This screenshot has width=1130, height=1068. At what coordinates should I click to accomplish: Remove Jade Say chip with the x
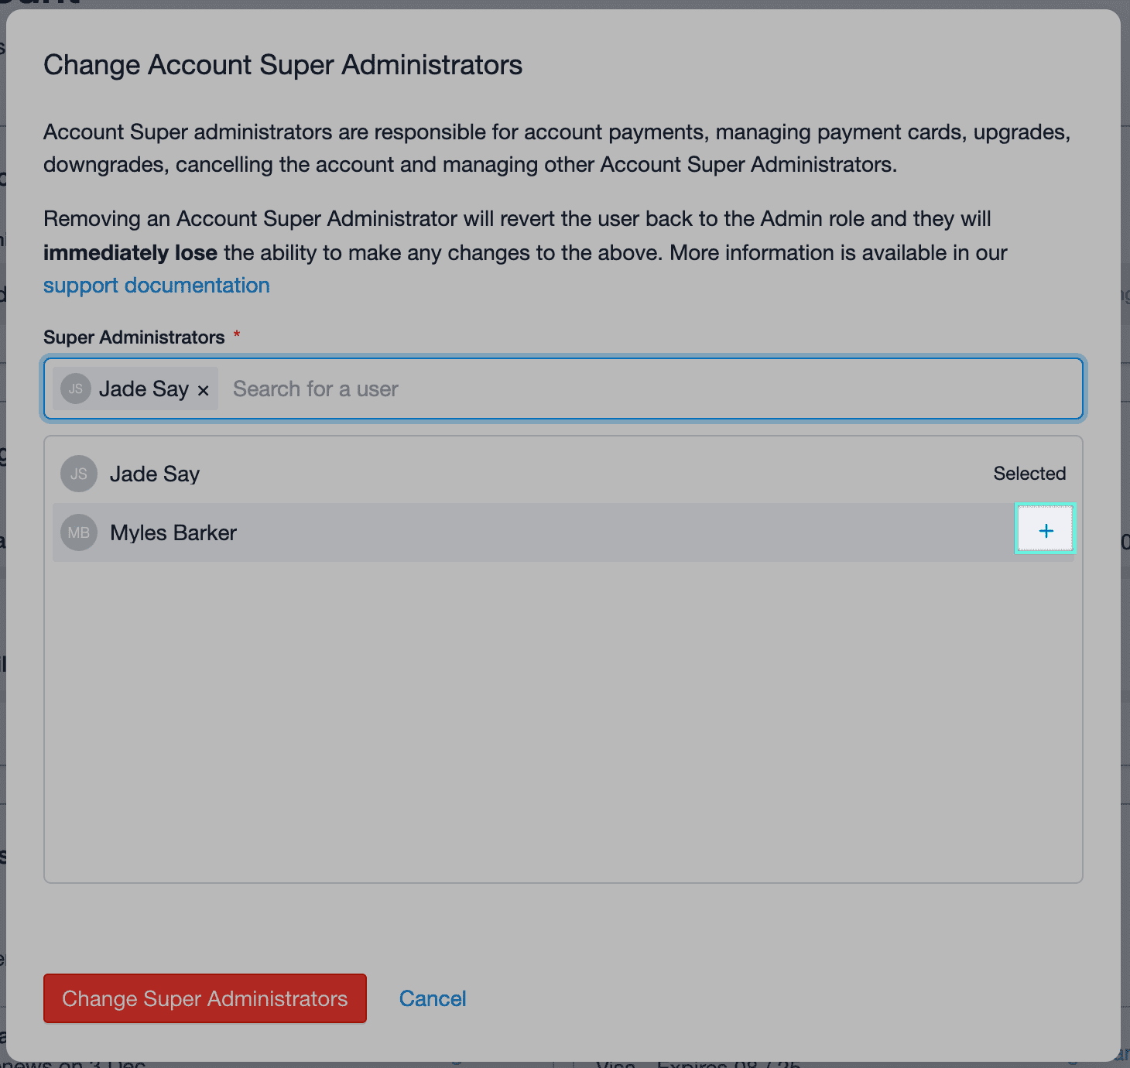coord(204,390)
